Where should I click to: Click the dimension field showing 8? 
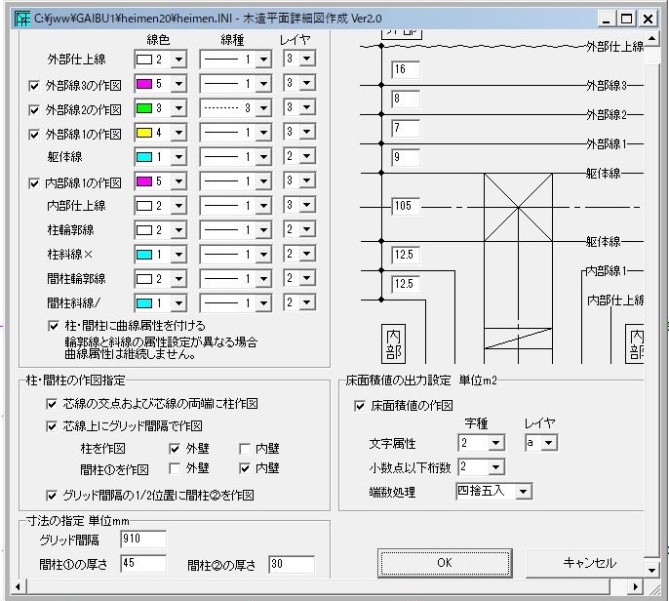[406, 99]
